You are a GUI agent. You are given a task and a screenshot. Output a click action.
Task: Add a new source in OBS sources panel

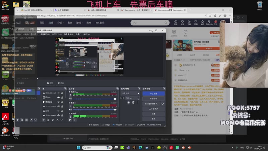[x=44, y=120]
